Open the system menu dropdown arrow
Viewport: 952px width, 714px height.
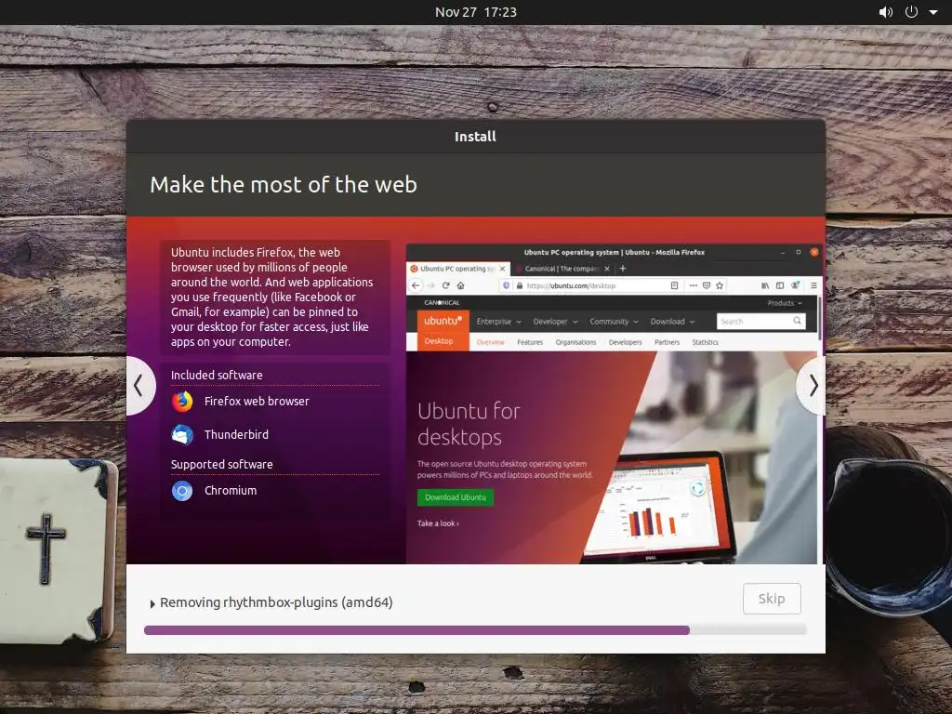pyautogui.click(x=933, y=12)
